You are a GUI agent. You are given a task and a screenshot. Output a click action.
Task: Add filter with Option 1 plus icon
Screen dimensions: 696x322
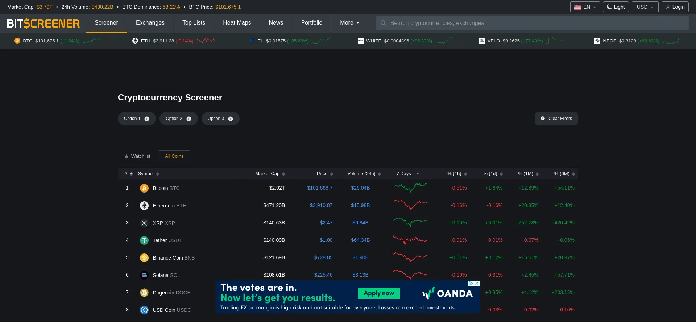click(147, 119)
